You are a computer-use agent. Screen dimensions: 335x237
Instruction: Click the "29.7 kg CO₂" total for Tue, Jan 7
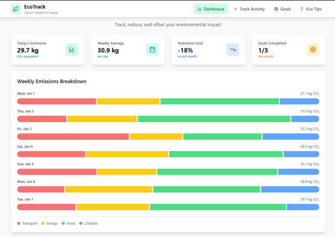[x=310, y=199]
